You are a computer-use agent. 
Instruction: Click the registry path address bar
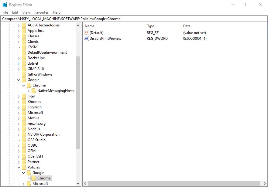(134, 19)
